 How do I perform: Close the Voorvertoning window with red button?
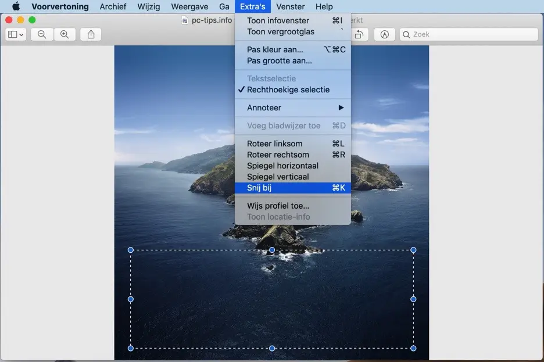tap(9, 20)
